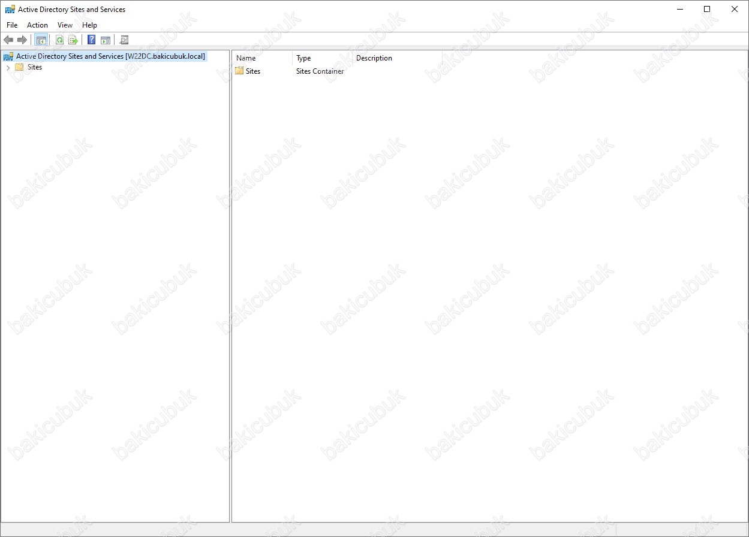Sort by the Type column header
749x537 pixels.
point(322,58)
